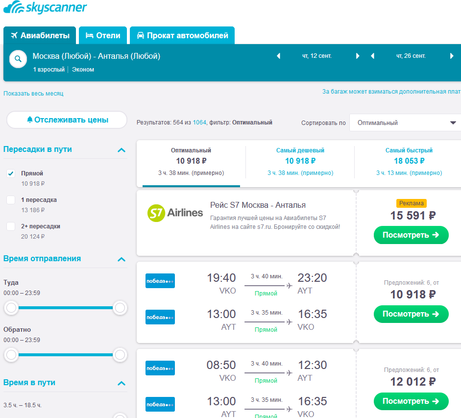Click Посмотреть for 12 012 ₽ offer
Screen dimensions: 461x418
pyautogui.click(x=411, y=401)
